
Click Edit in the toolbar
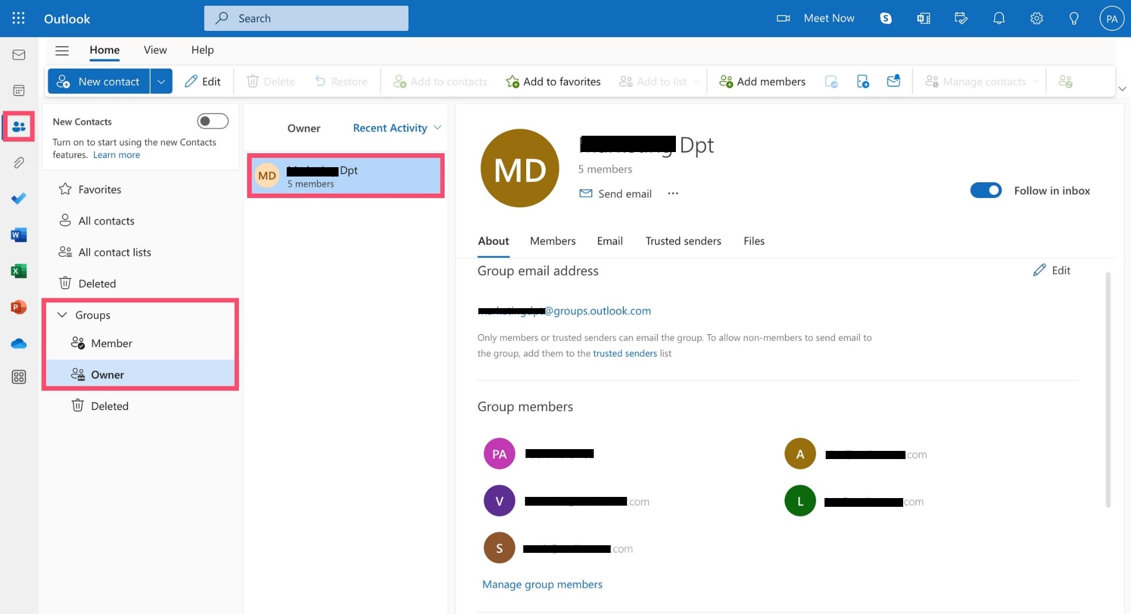(x=202, y=82)
